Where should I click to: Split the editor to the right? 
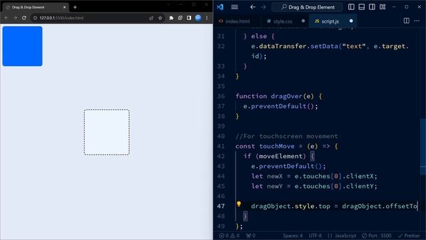pyautogui.click(x=407, y=21)
